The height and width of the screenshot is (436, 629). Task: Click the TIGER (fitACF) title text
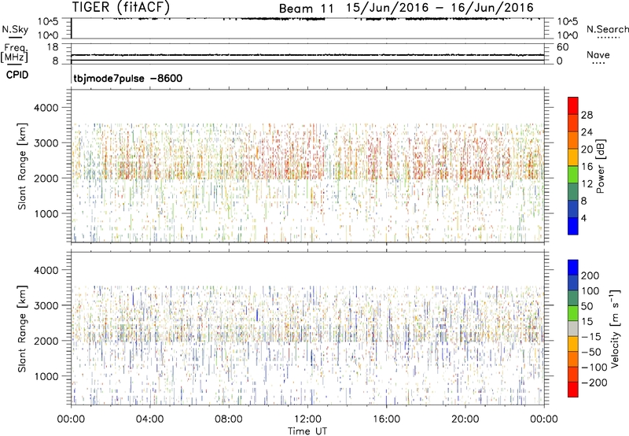121,7
